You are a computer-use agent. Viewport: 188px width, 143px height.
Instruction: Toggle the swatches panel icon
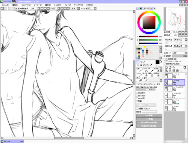click(151, 8)
